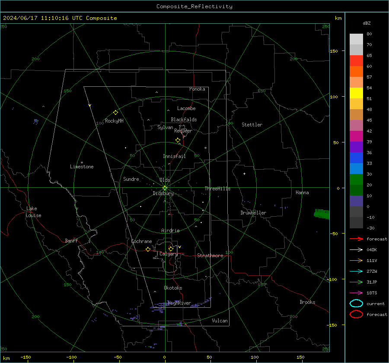The image size is (389, 363).
Task: Click the Airdrie label
Action: tap(170, 230)
